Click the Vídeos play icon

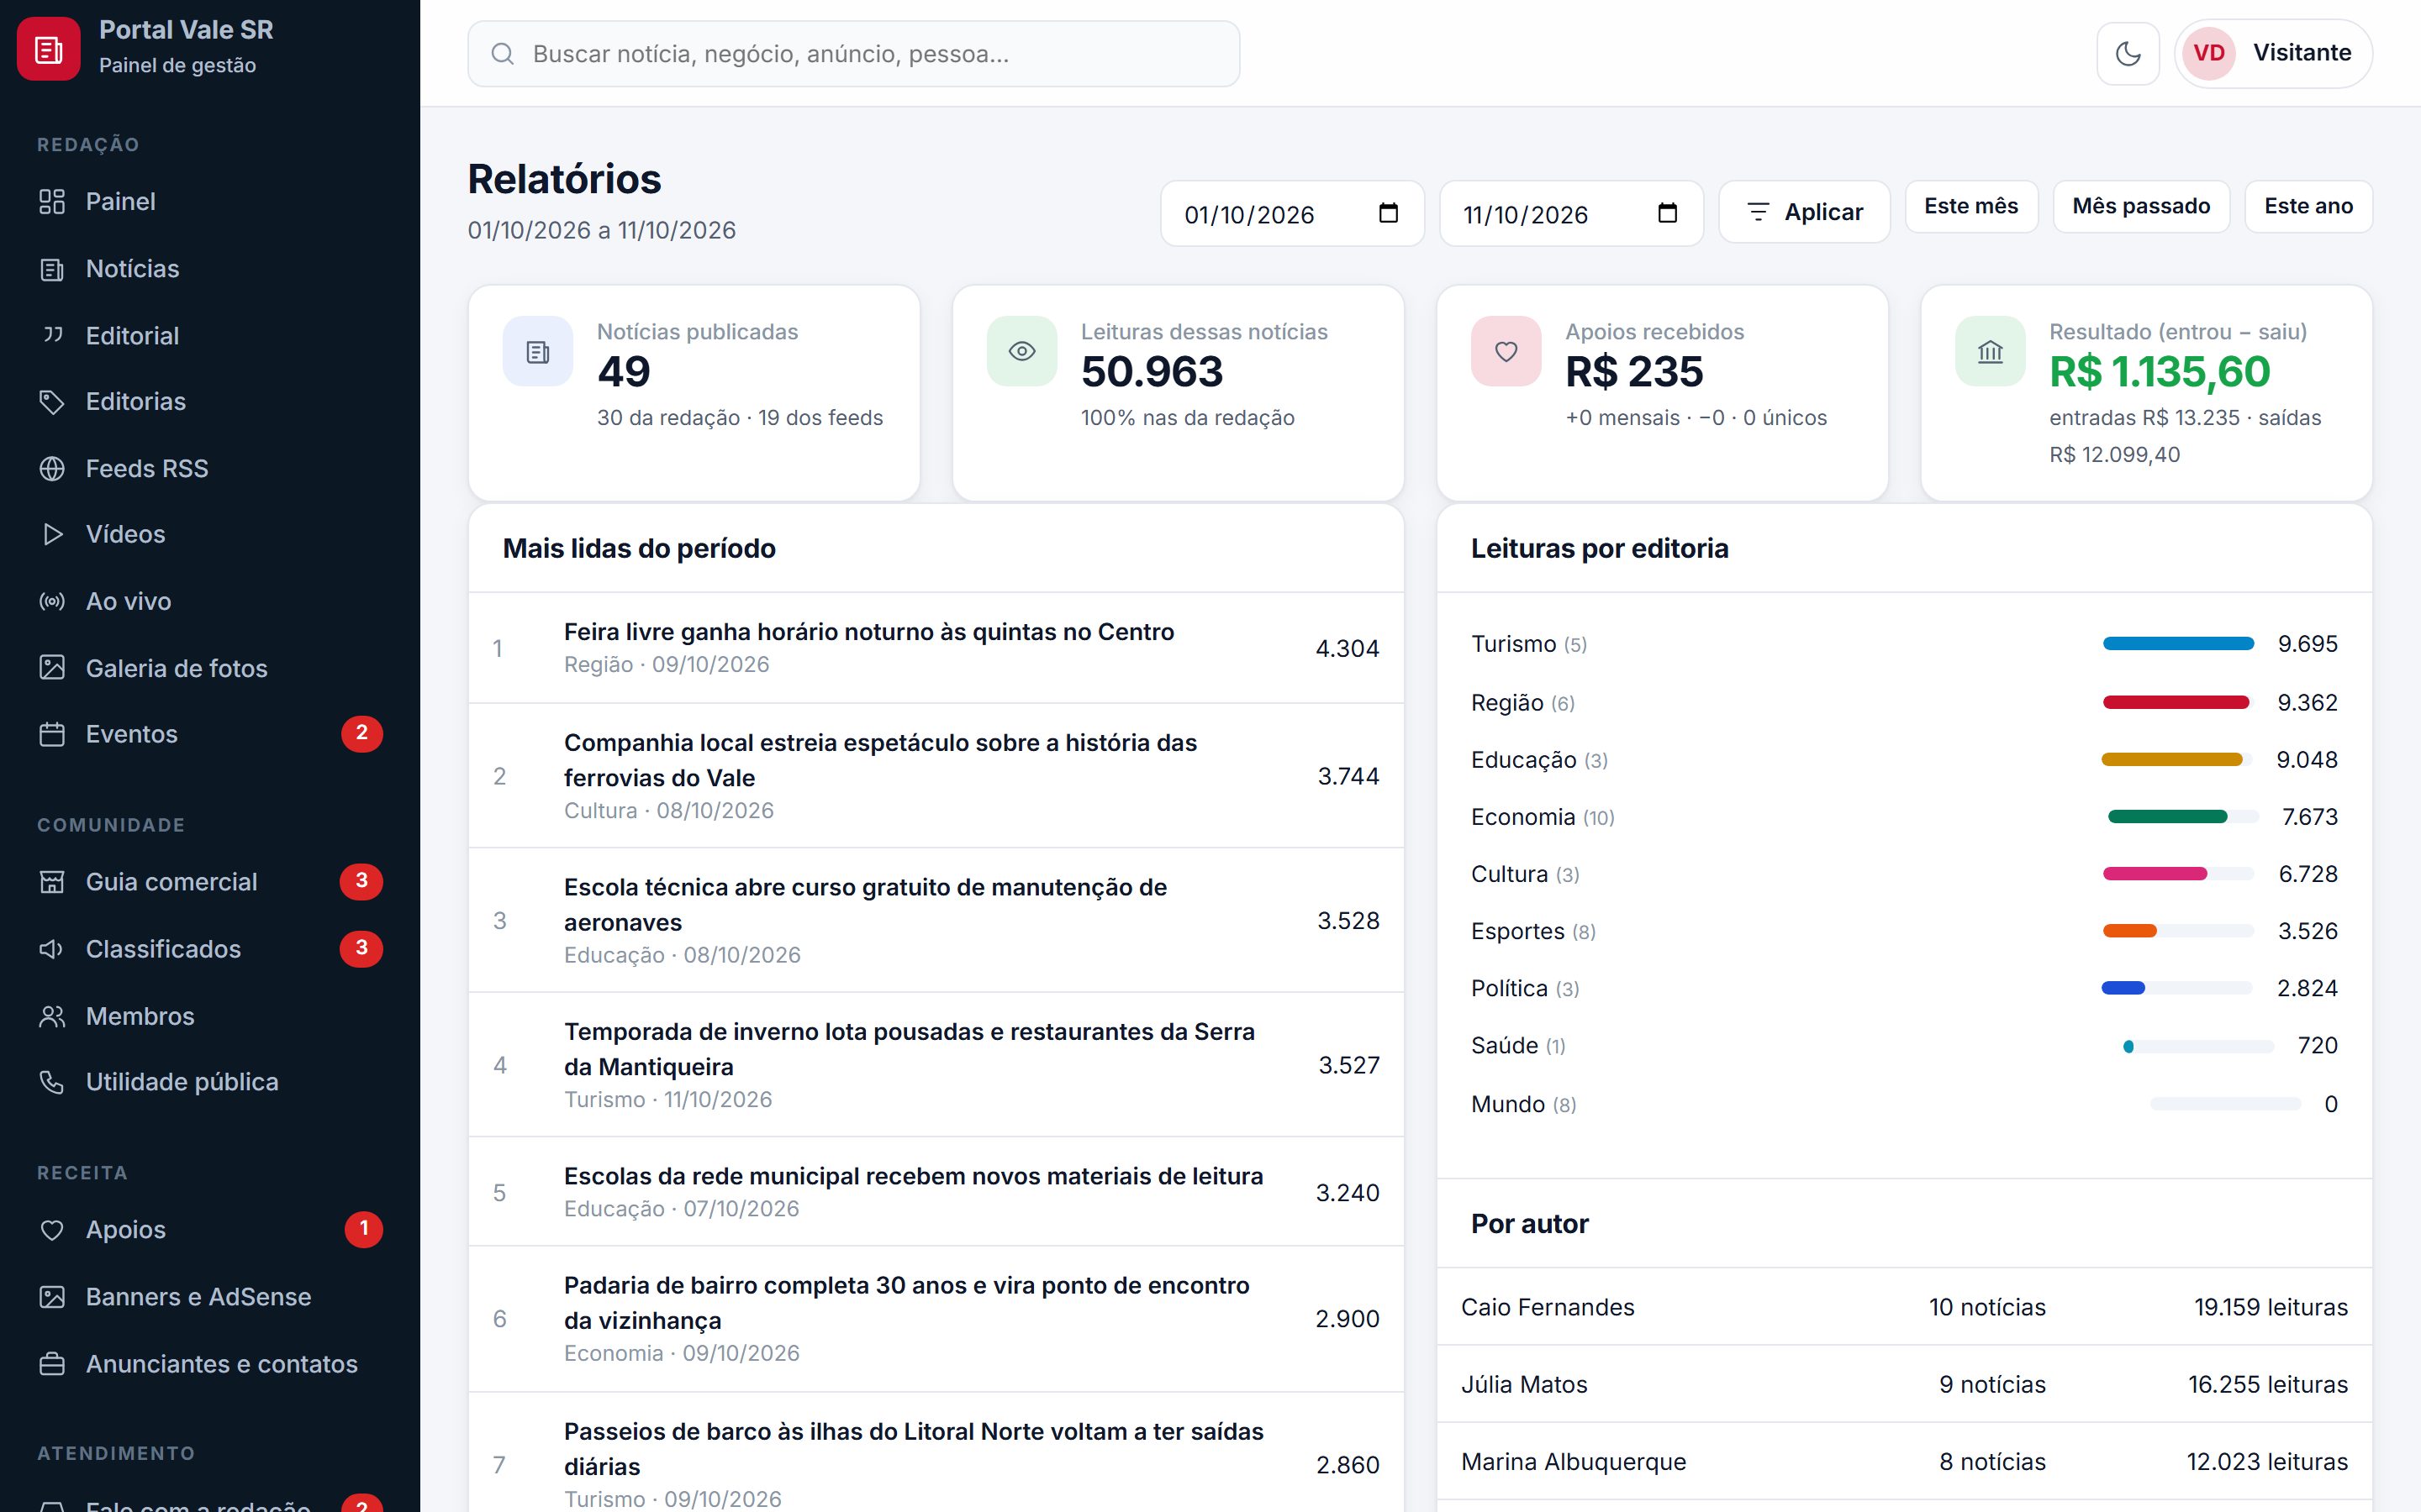tap(52, 534)
